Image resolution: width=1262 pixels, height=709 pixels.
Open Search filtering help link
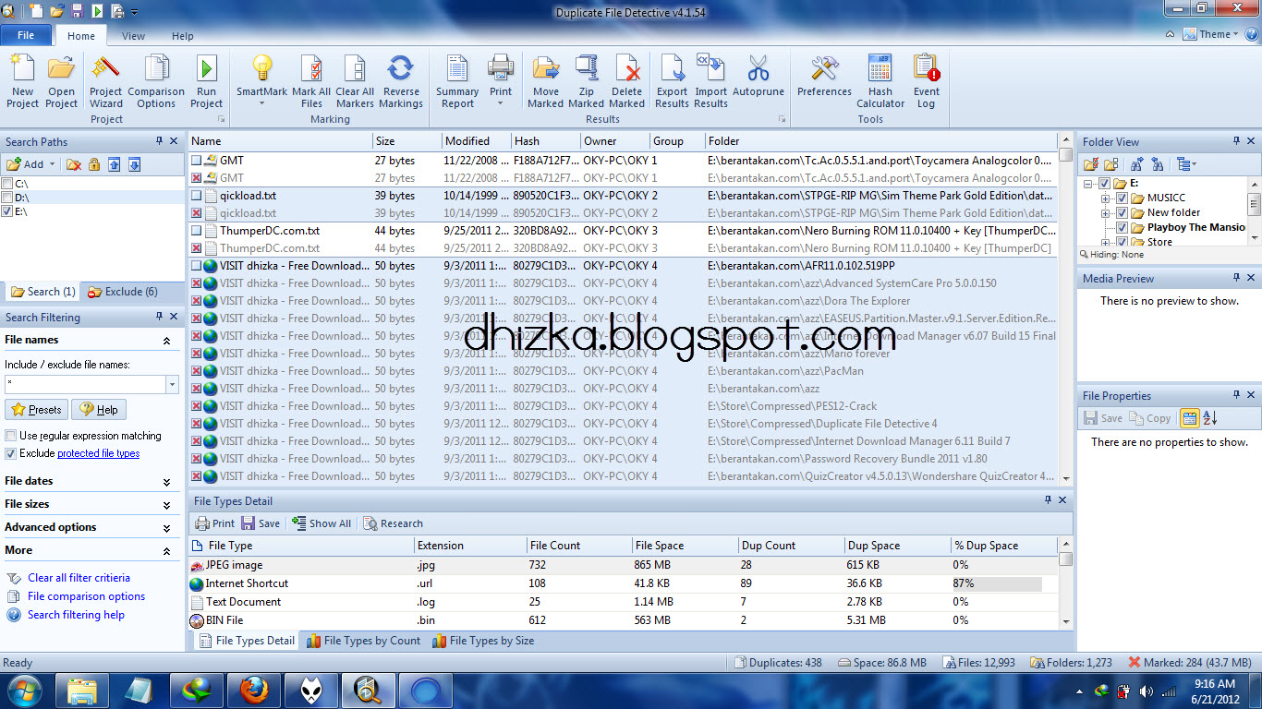coord(76,615)
